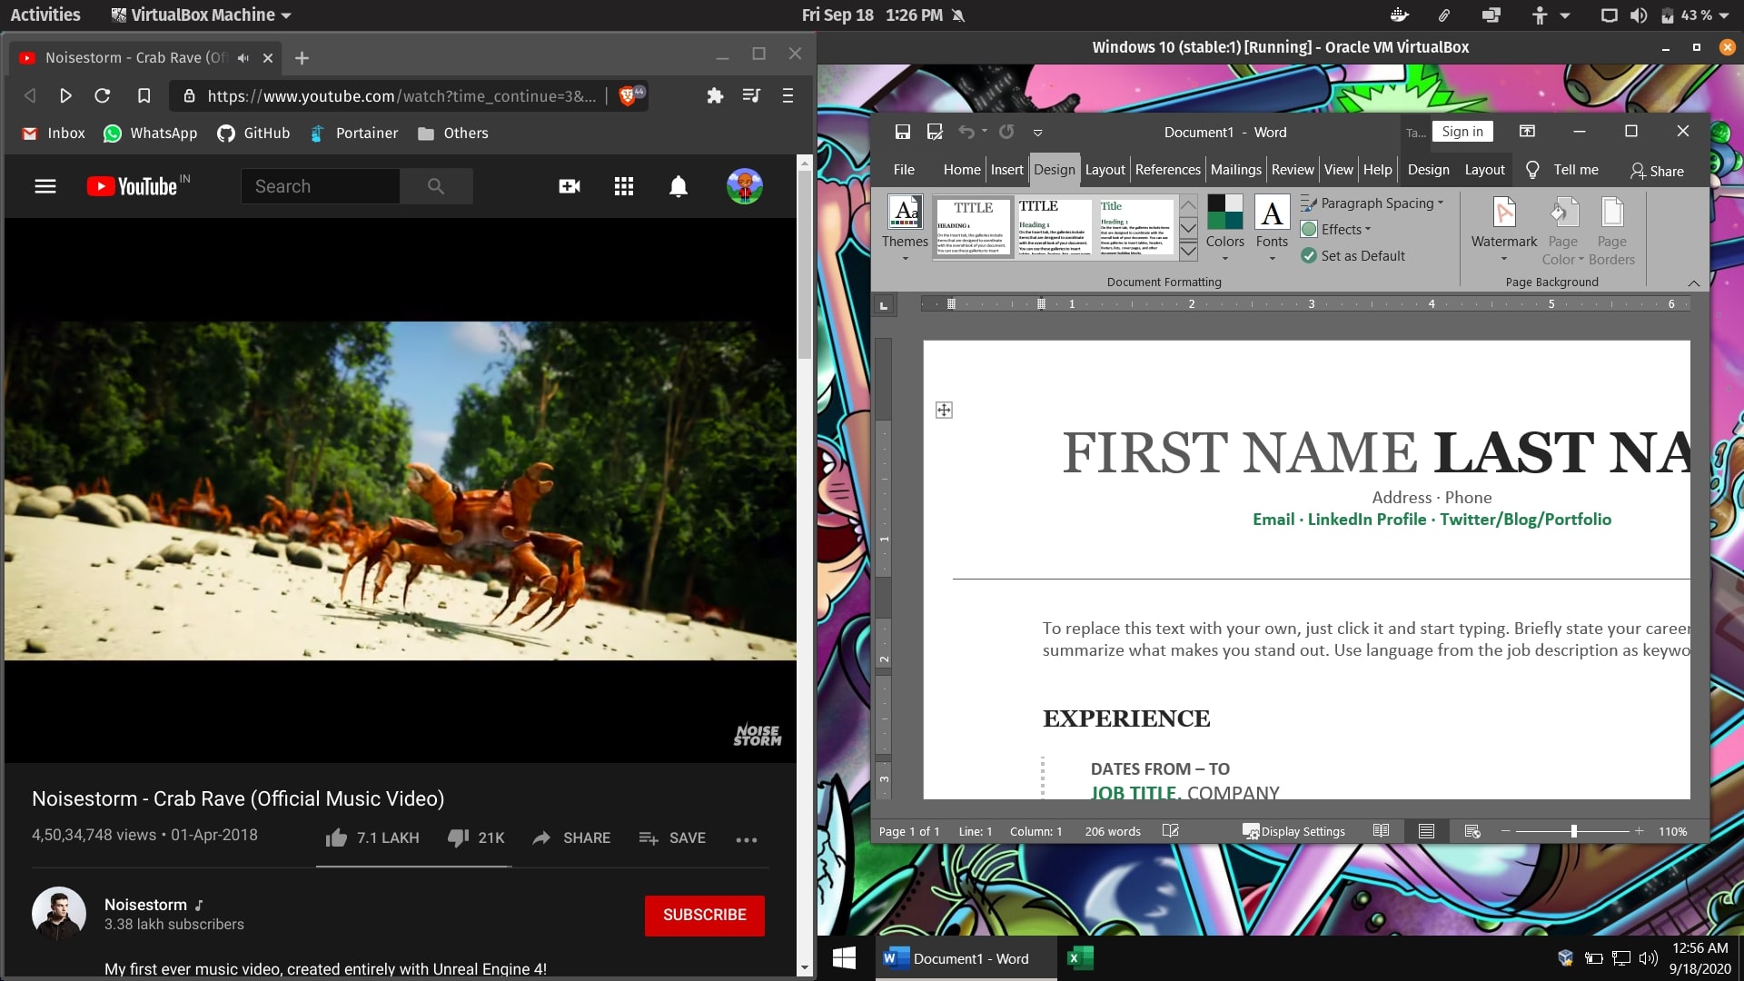Image resolution: width=1744 pixels, height=981 pixels.
Task: Click the proofing errors status icon
Action: click(1171, 831)
